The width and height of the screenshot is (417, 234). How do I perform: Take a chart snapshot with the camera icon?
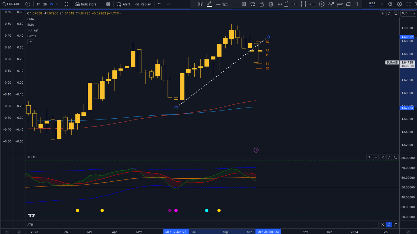[x=416, y=4]
